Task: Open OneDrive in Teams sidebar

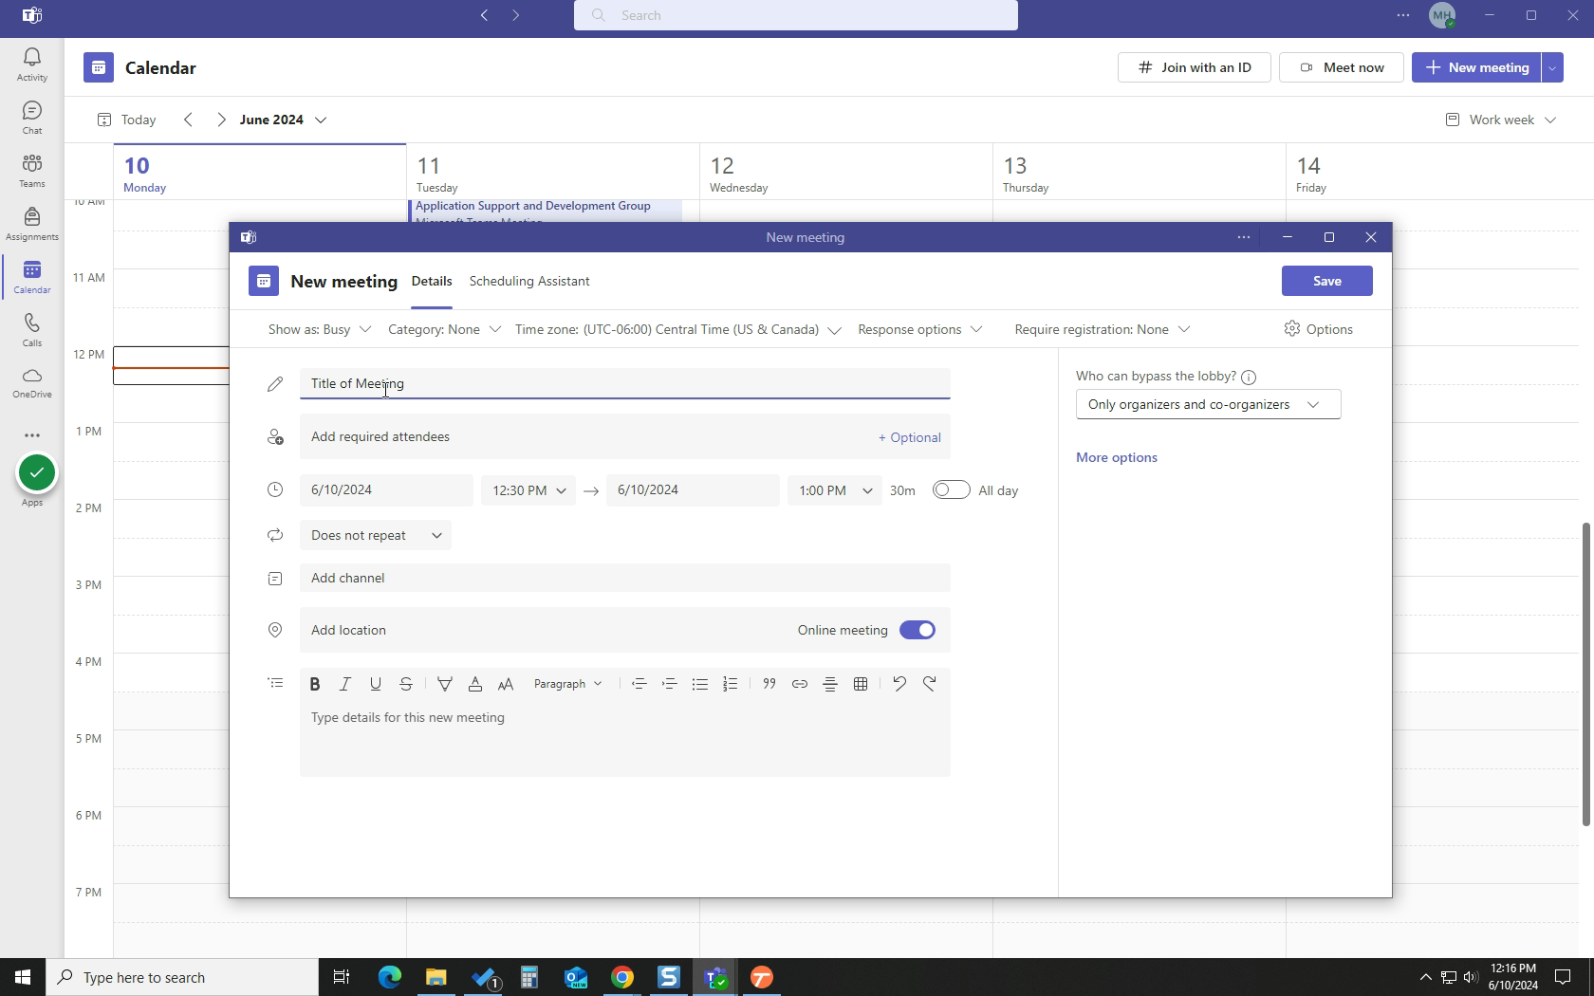Action: 32,383
